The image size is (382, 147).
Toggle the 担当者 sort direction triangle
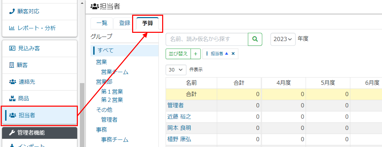227,54
